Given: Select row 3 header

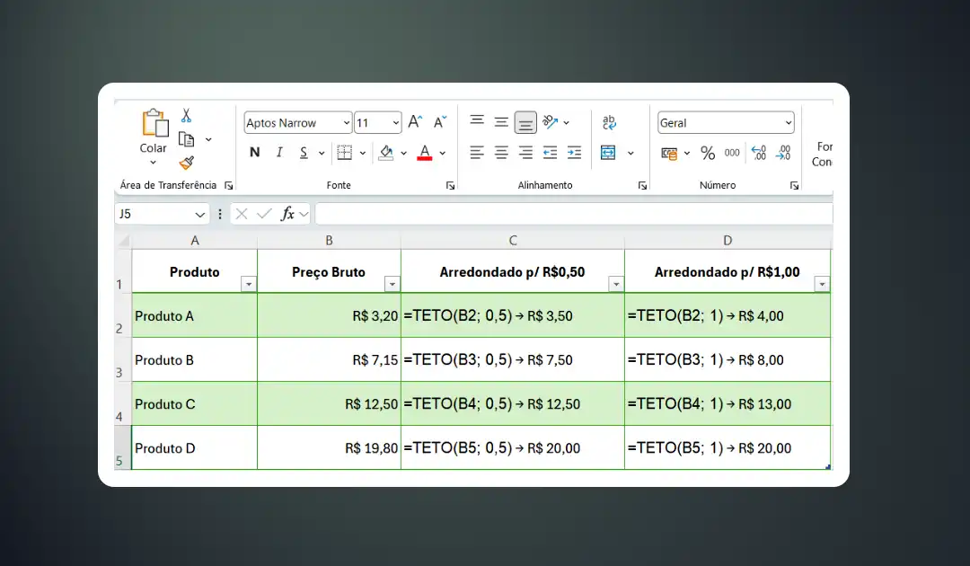Looking at the screenshot, I should coord(122,360).
